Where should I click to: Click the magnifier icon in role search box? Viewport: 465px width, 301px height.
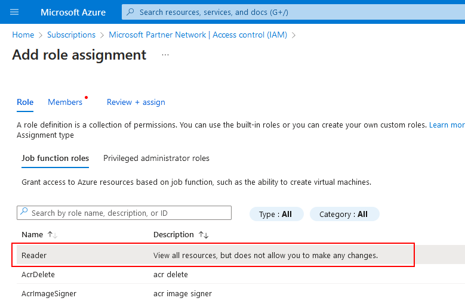[24, 212]
